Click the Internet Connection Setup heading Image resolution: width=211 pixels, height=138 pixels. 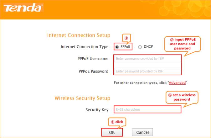pyautogui.click(x=79, y=35)
